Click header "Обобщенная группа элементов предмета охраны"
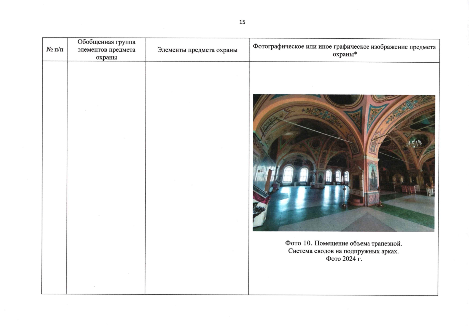This screenshot has height=331, width=469. coord(106,50)
